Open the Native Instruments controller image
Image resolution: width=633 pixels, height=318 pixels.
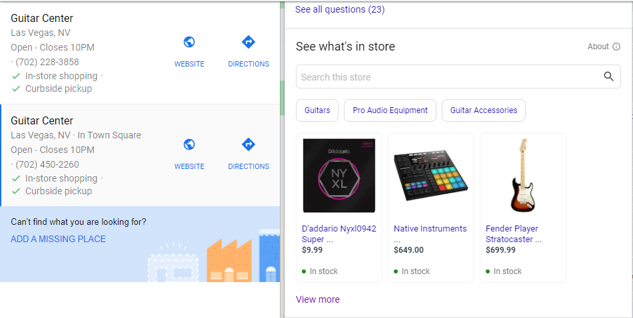coord(430,176)
